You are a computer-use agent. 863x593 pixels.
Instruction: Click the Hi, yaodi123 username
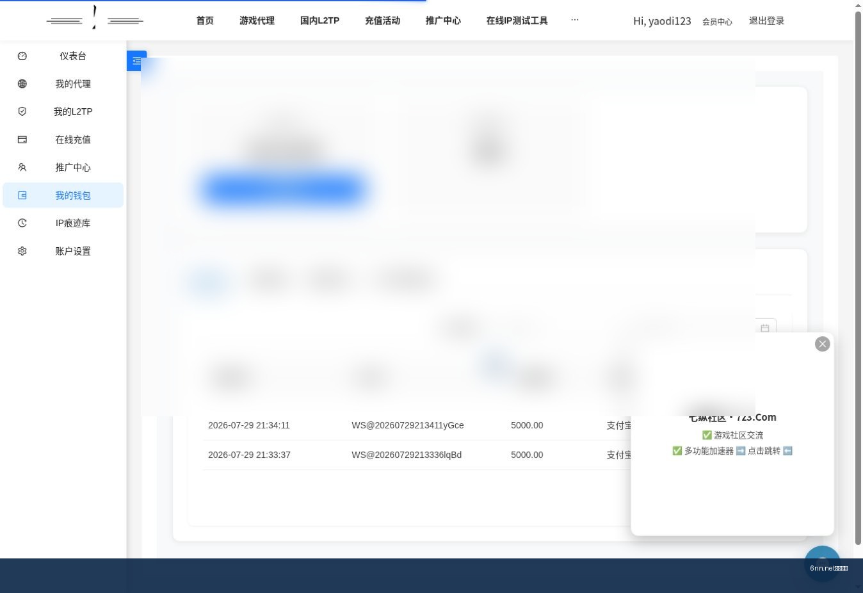coord(662,21)
